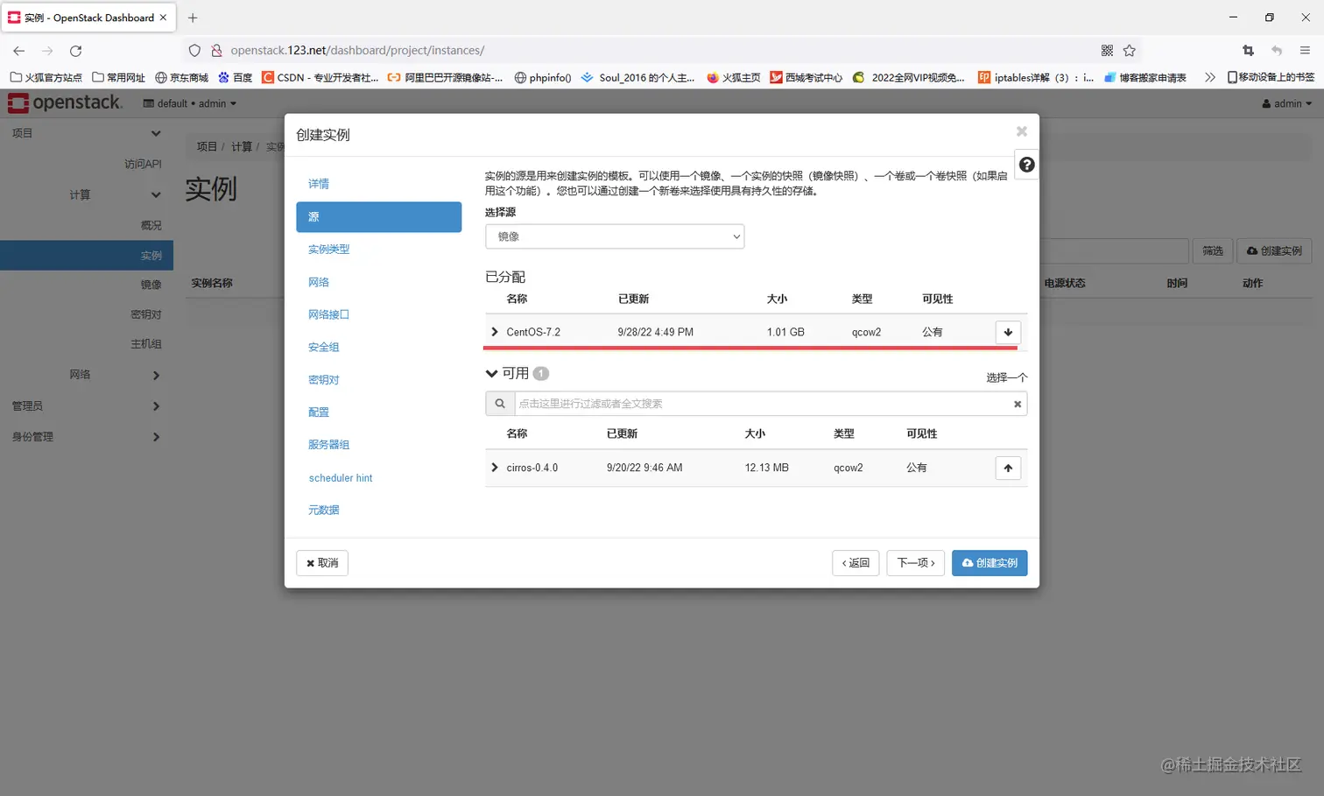Click the browser back arrow

point(18,50)
